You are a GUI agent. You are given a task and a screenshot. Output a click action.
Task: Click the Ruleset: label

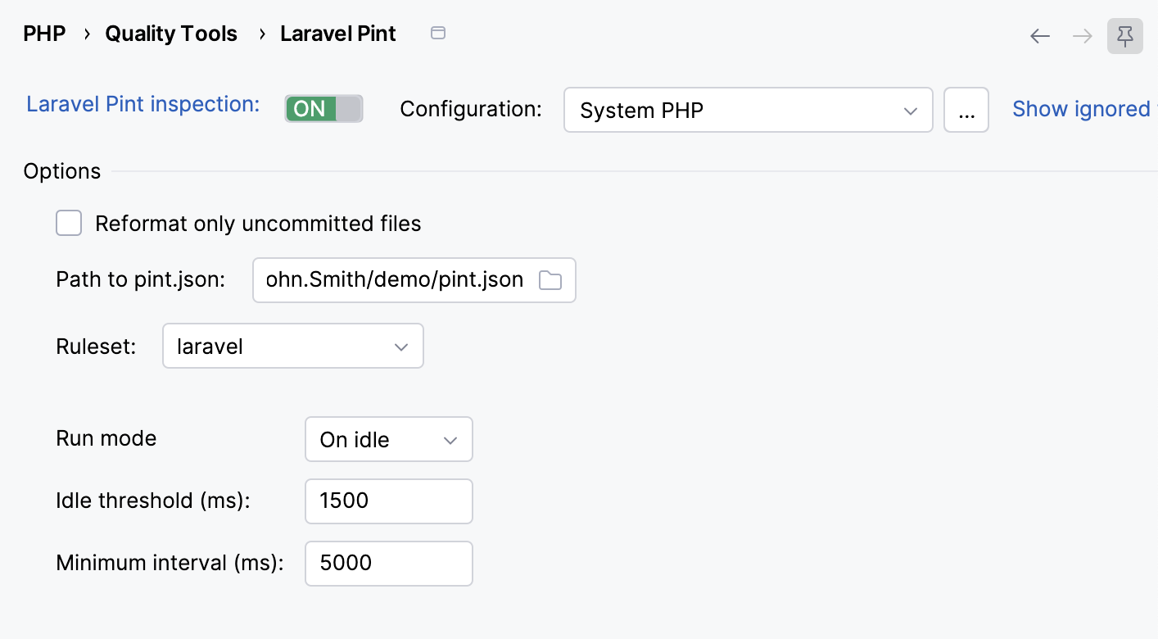click(x=97, y=346)
